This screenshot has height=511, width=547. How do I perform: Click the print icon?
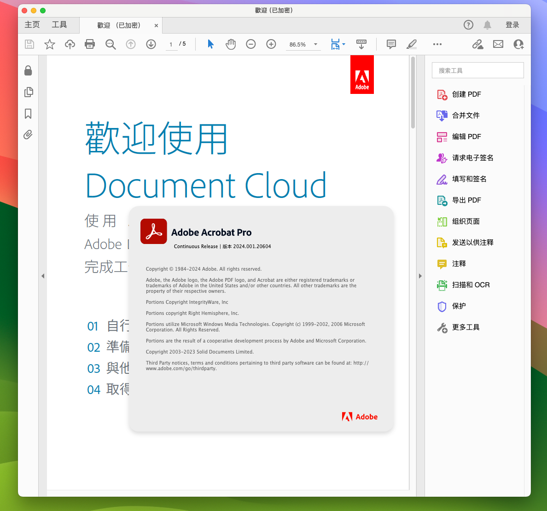pyautogui.click(x=90, y=44)
